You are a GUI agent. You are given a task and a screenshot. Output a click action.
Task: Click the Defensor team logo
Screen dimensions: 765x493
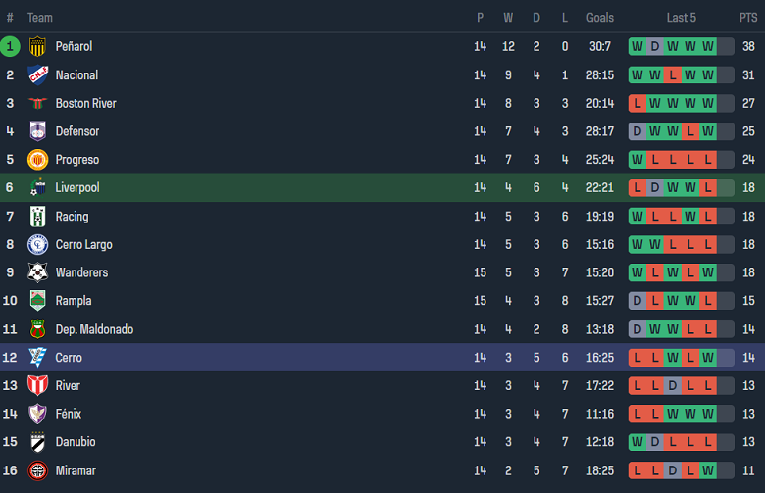click(38, 131)
